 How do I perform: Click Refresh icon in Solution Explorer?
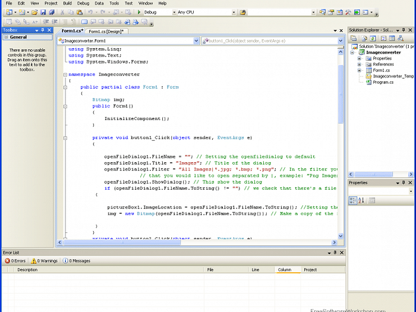point(373,38)
